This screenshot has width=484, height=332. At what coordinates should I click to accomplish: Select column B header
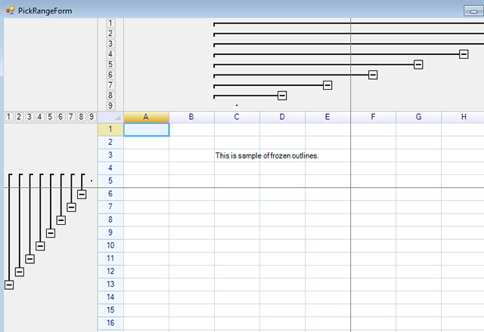pos(191,117)
